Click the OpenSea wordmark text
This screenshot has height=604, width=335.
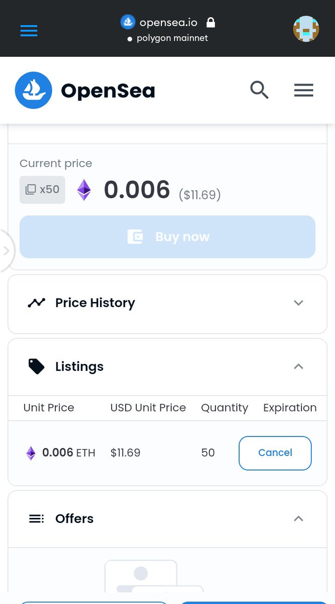click(x=108, y=91)
